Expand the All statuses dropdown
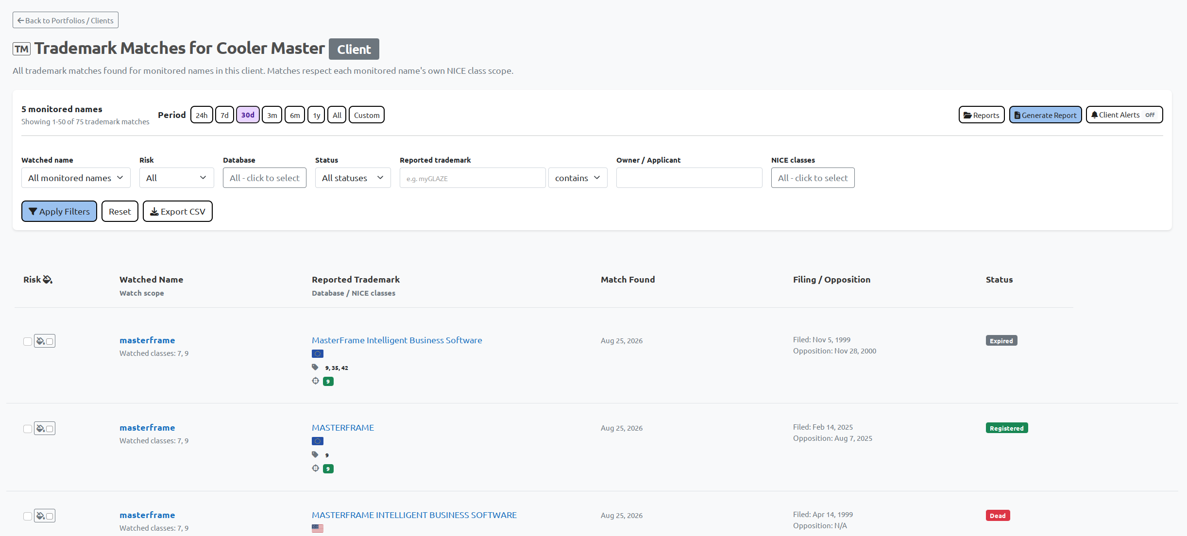The width and height of the screenshot is (1187, 536). coord(353,178)
